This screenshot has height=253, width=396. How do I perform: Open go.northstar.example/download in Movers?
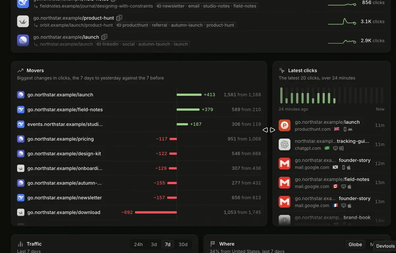(x=64, y=212)
